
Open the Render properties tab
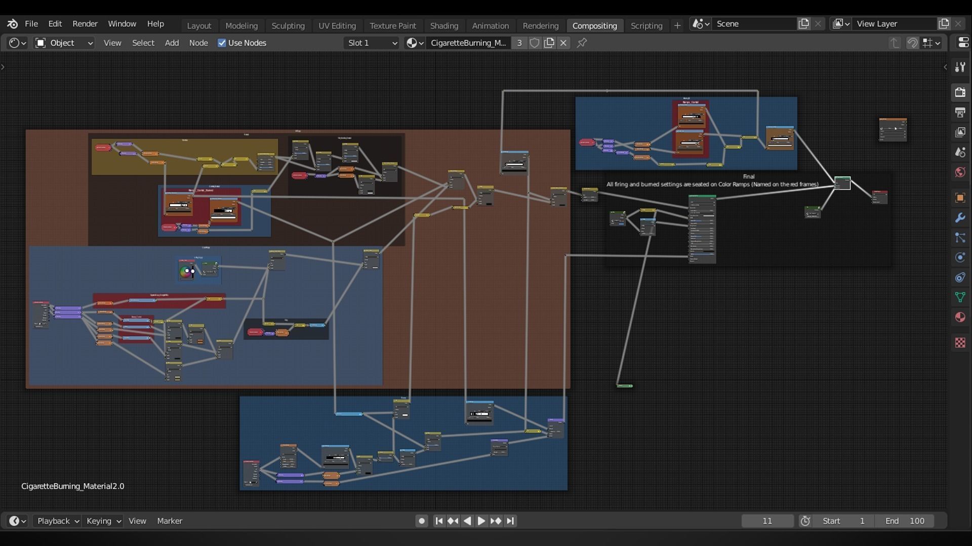(x=960, y=92)
